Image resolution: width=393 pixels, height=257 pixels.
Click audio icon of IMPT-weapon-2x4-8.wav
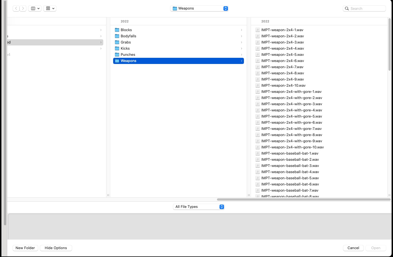[257, 73]
